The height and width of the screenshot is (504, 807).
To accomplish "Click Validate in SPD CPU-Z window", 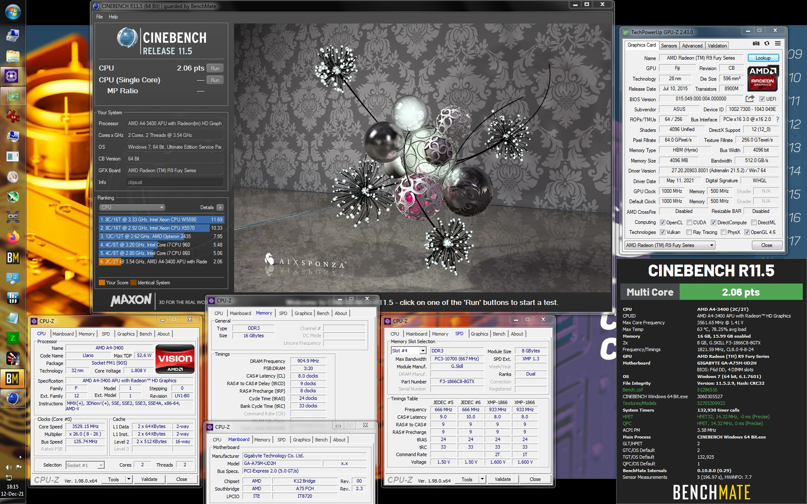I will pyautogui.click(x=503, y=479).
